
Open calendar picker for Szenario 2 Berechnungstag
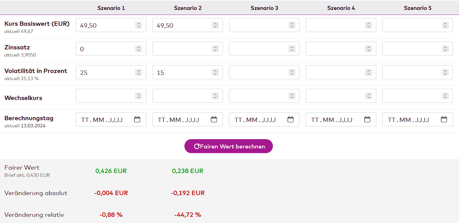[214, 119]
